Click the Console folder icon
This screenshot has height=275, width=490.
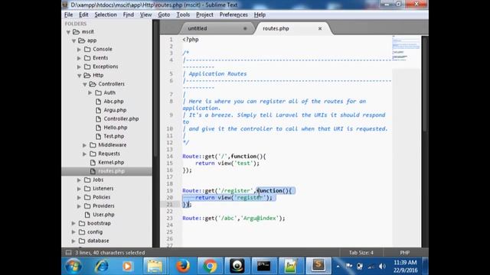[x=87, y=49]
